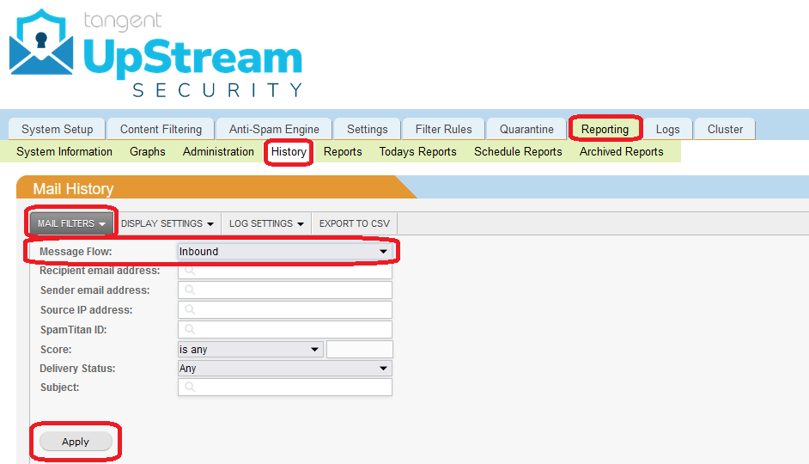This screenshot has width=809, height=464.
Task: Open the Anti-Spam Engine tab
Action: coord(274,129)
